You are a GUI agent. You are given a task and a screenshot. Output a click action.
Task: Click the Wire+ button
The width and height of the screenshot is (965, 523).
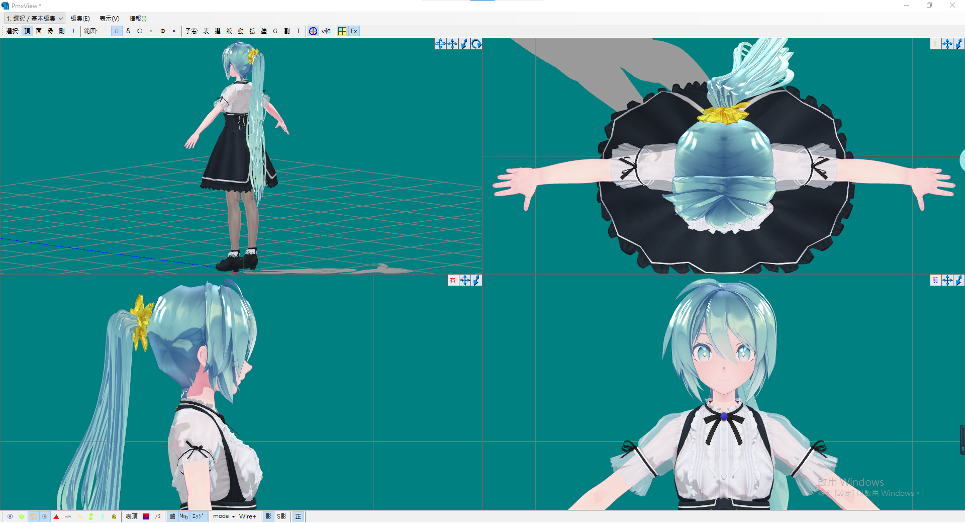point(247,516)
